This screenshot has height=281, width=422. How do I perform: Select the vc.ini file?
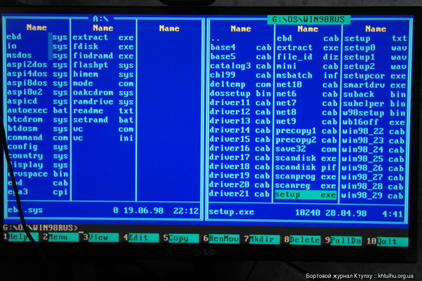click(x=103, y=138)
